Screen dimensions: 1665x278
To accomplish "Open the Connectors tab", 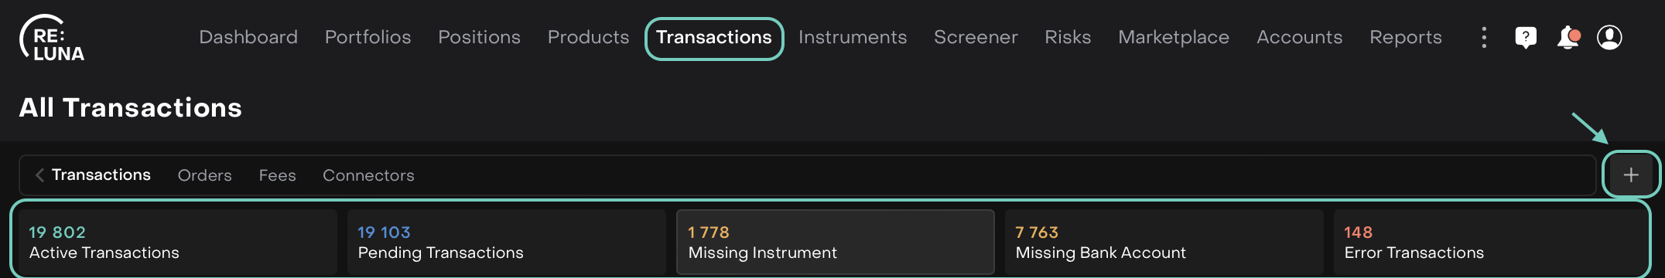I will point(368,175).
